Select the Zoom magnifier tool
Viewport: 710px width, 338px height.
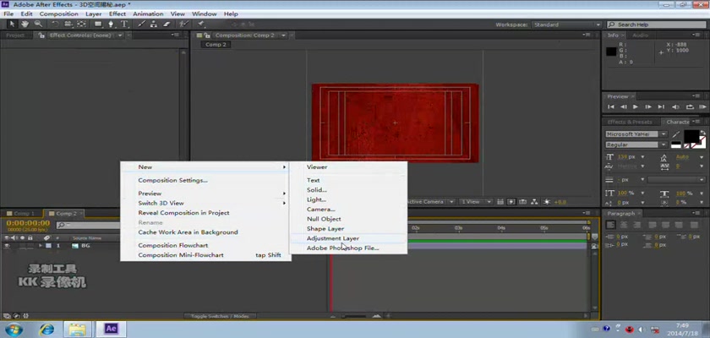point(39,25)
